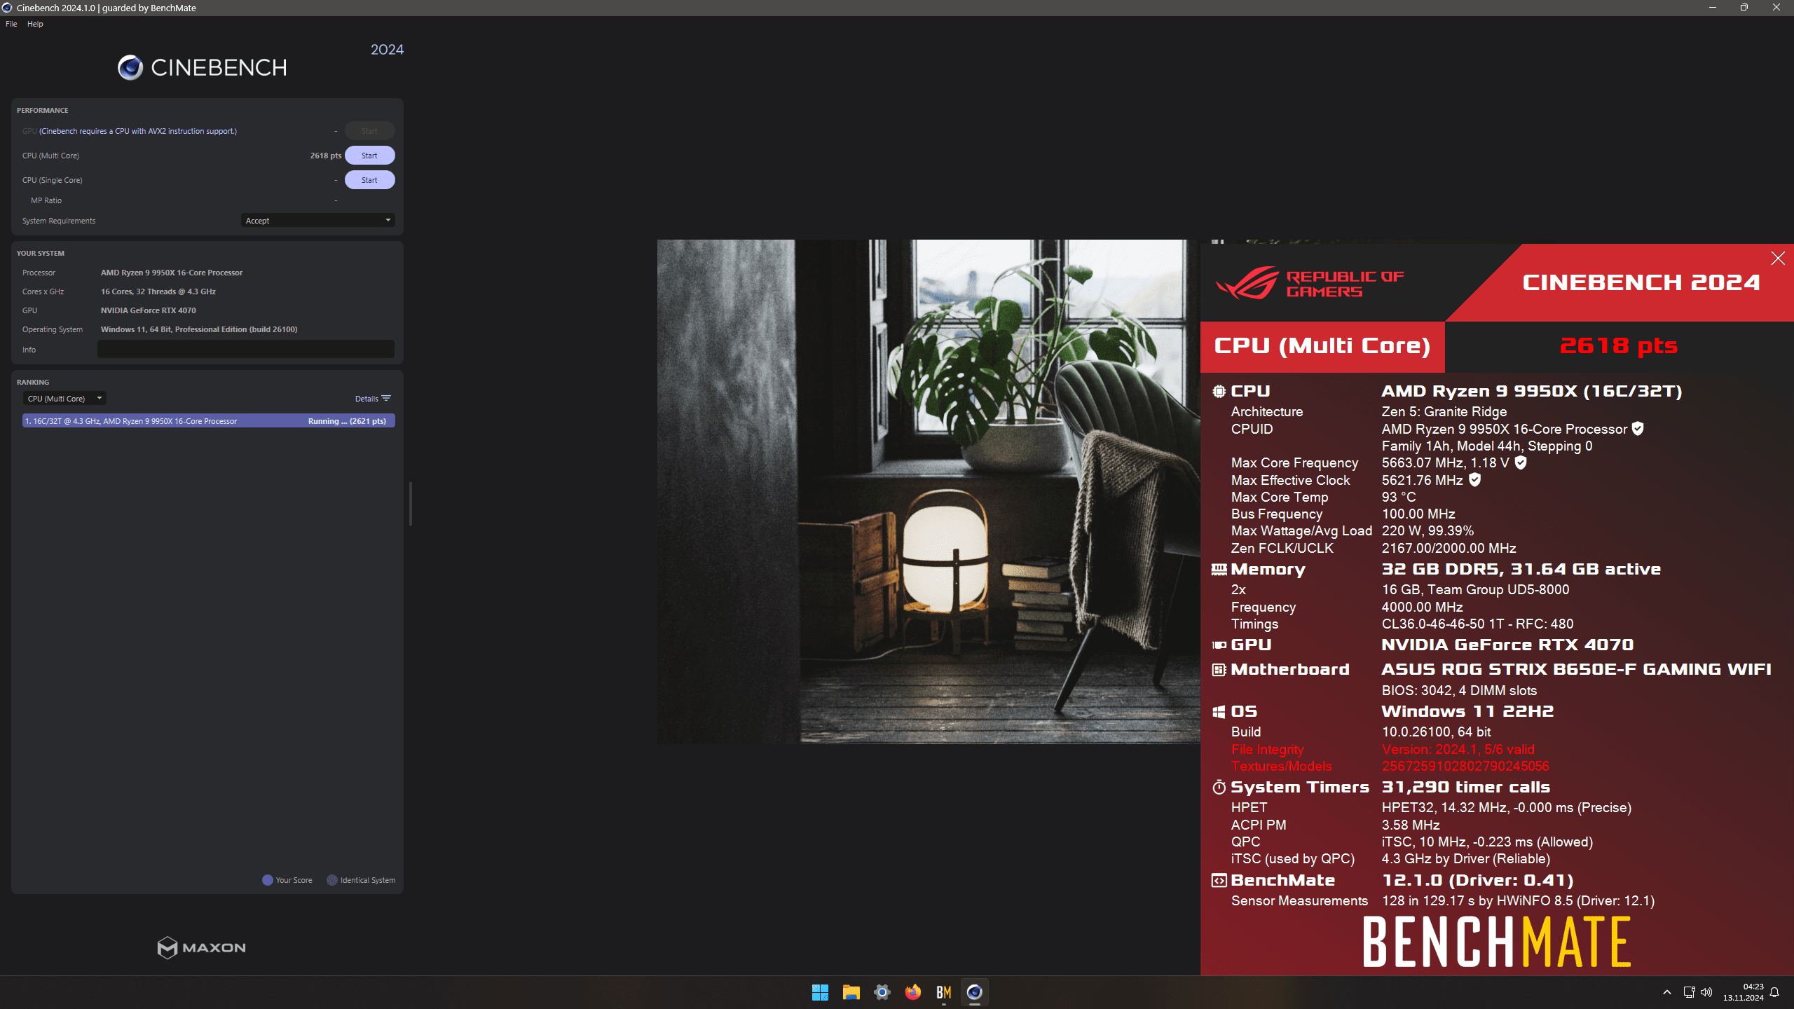Click the Cinebench taskbar icon

pos(974,992)
